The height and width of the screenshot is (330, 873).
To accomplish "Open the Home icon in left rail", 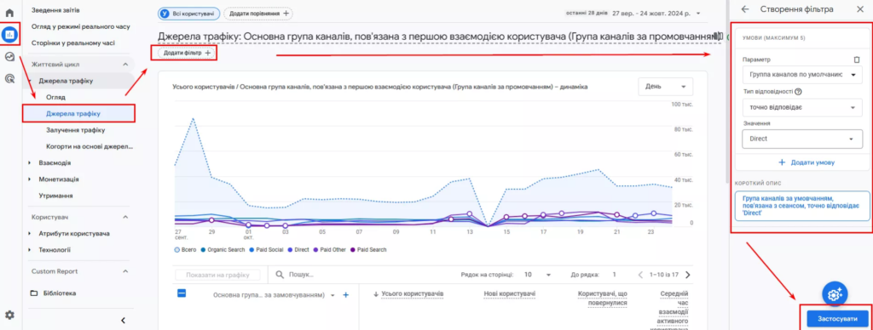I will (x=9, y=12).
